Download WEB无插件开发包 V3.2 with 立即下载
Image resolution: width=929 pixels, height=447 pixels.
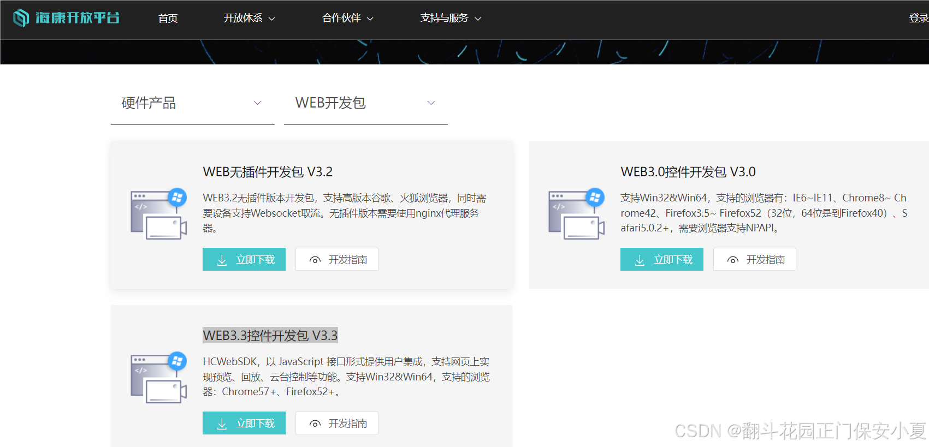point(244,259)
